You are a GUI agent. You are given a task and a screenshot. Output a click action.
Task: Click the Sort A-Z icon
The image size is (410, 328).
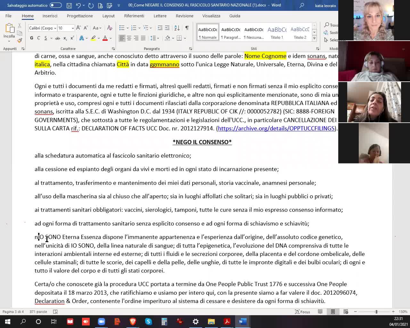tap(177, 28)
